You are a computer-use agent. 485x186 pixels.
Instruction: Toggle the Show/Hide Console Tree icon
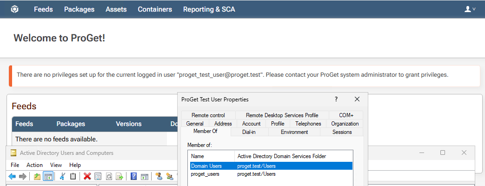tap(47, 176)
